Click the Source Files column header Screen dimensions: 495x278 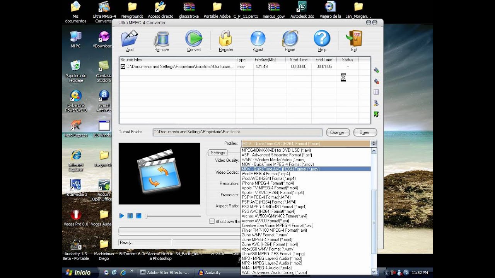[x=177, y=60]
